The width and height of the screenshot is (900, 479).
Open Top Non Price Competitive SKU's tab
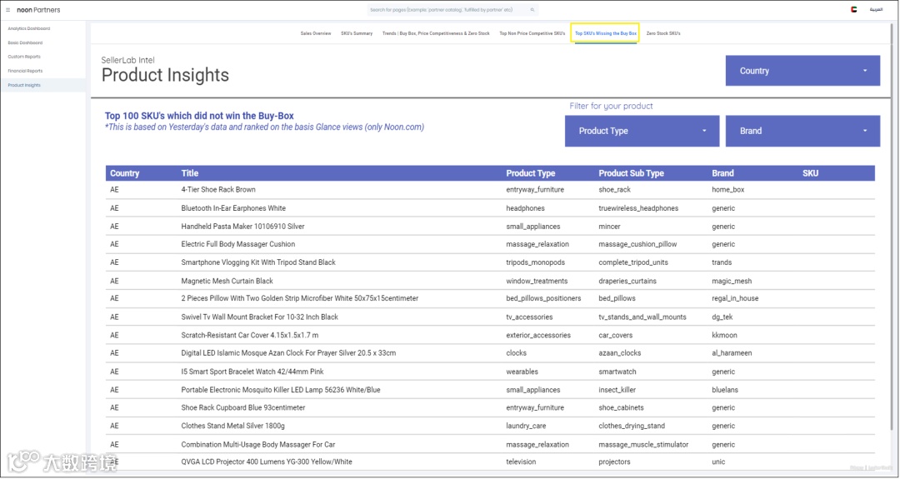pyautogui.click(x=532, y=33)
